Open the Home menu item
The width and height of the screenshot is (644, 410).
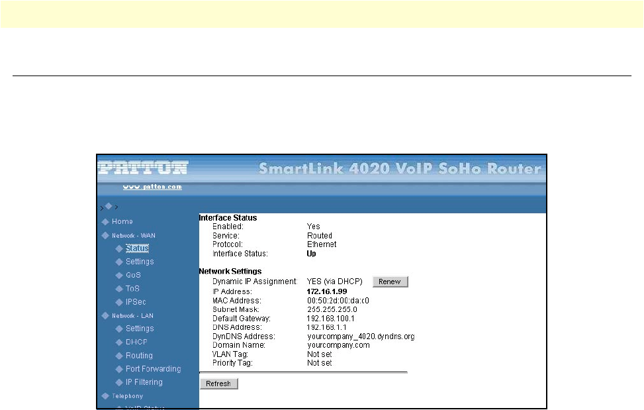click(x=122, y=221)
